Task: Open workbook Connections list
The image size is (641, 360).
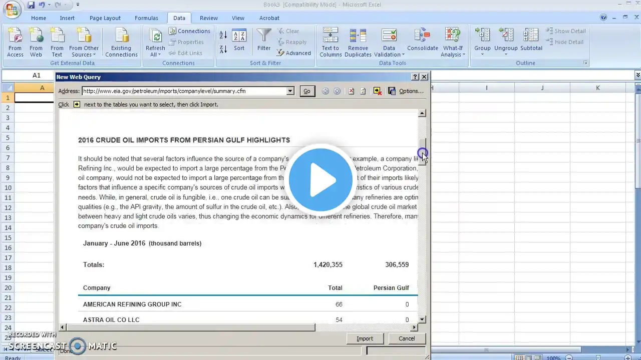Action: tap(189, 31)
